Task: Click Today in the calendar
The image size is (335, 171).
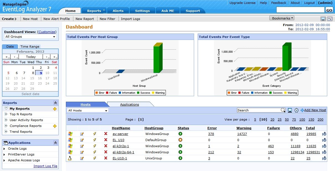Action: click(x=31, y=57)
